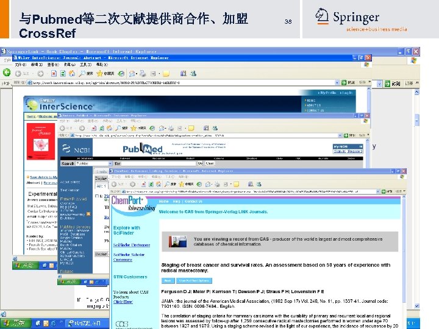Screen dimensions: 439x329
Task: Click the Stop icon in ChemPort window toolbar
Action: point(143,184)
